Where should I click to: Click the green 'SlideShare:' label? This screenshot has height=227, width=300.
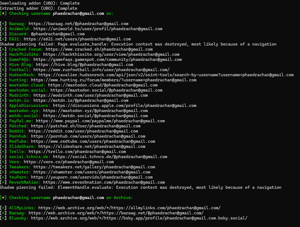pos(22,146)
